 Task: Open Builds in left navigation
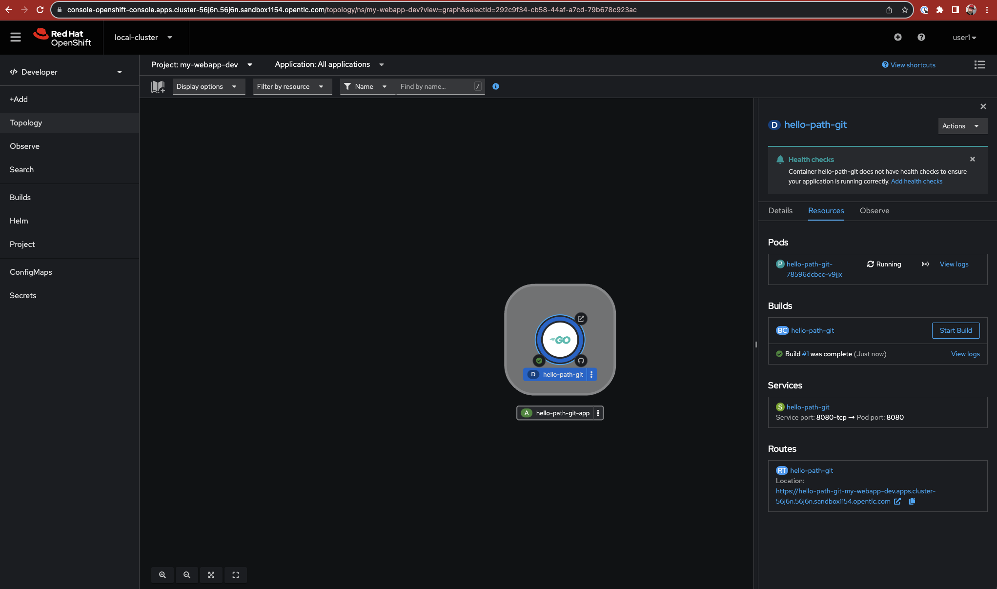click(20, 197)
